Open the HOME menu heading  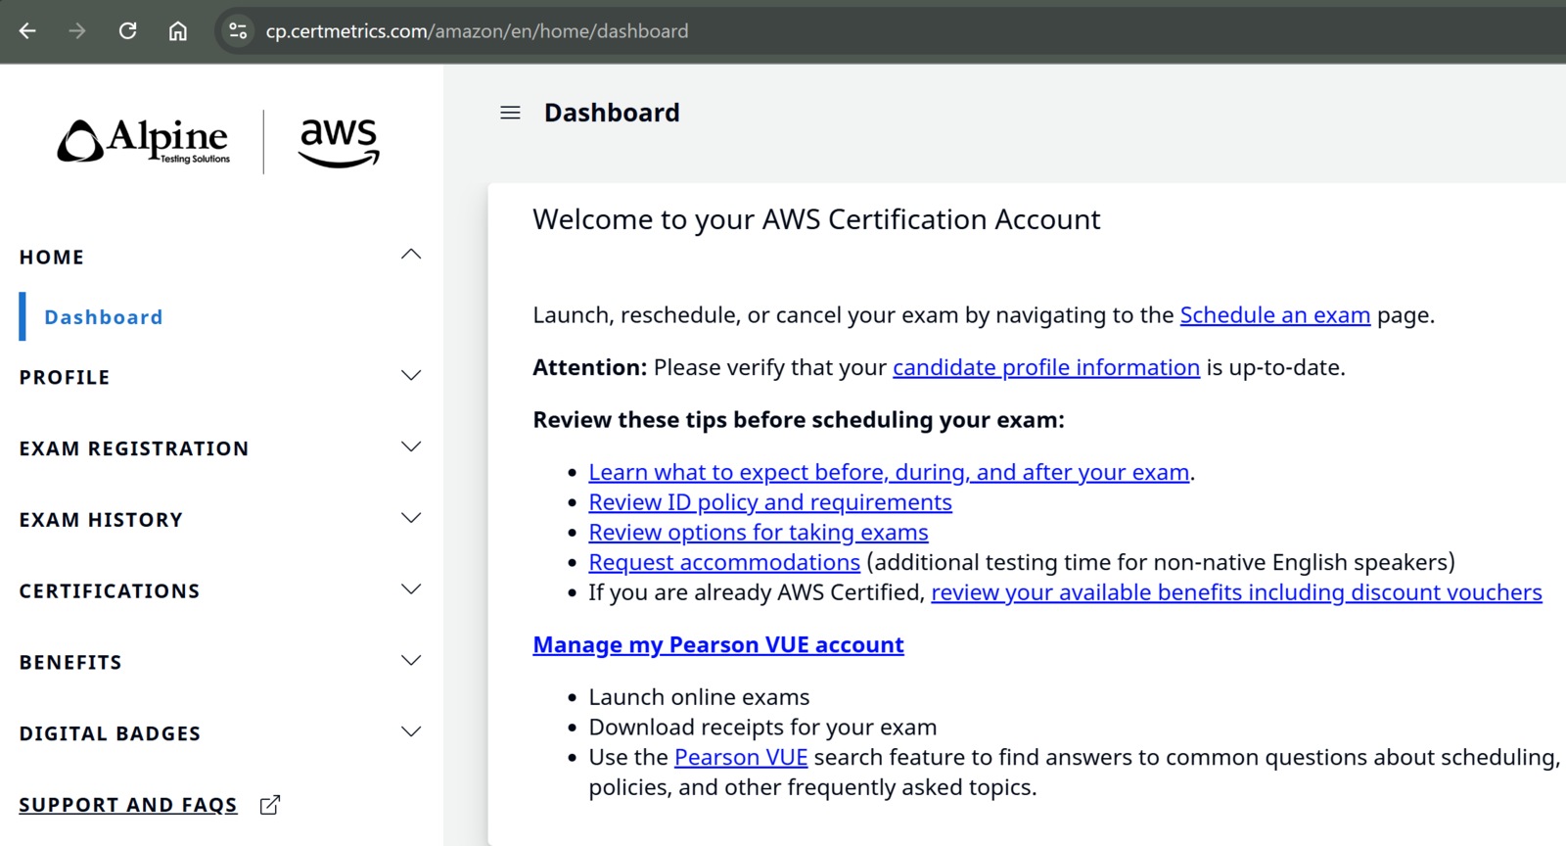[52, 258]
